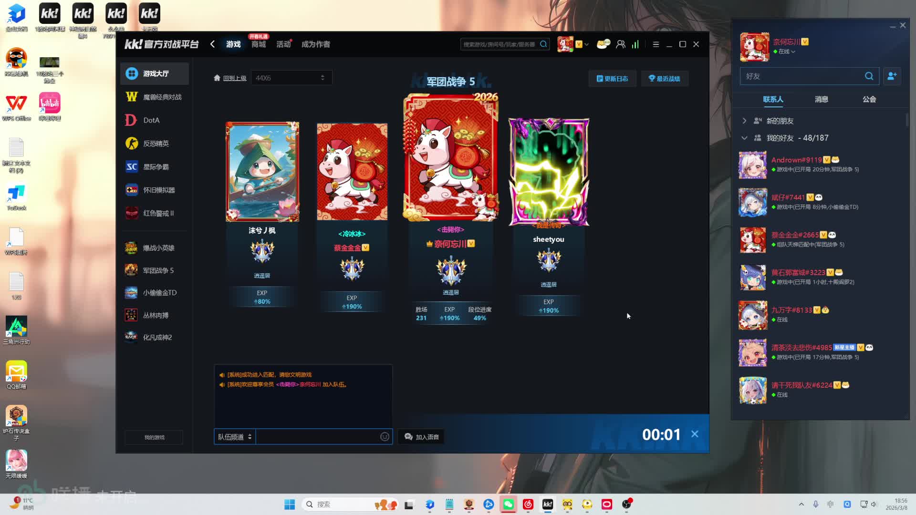
Task: Click the 加入语音 button
Action: click(x=421, y=437)
